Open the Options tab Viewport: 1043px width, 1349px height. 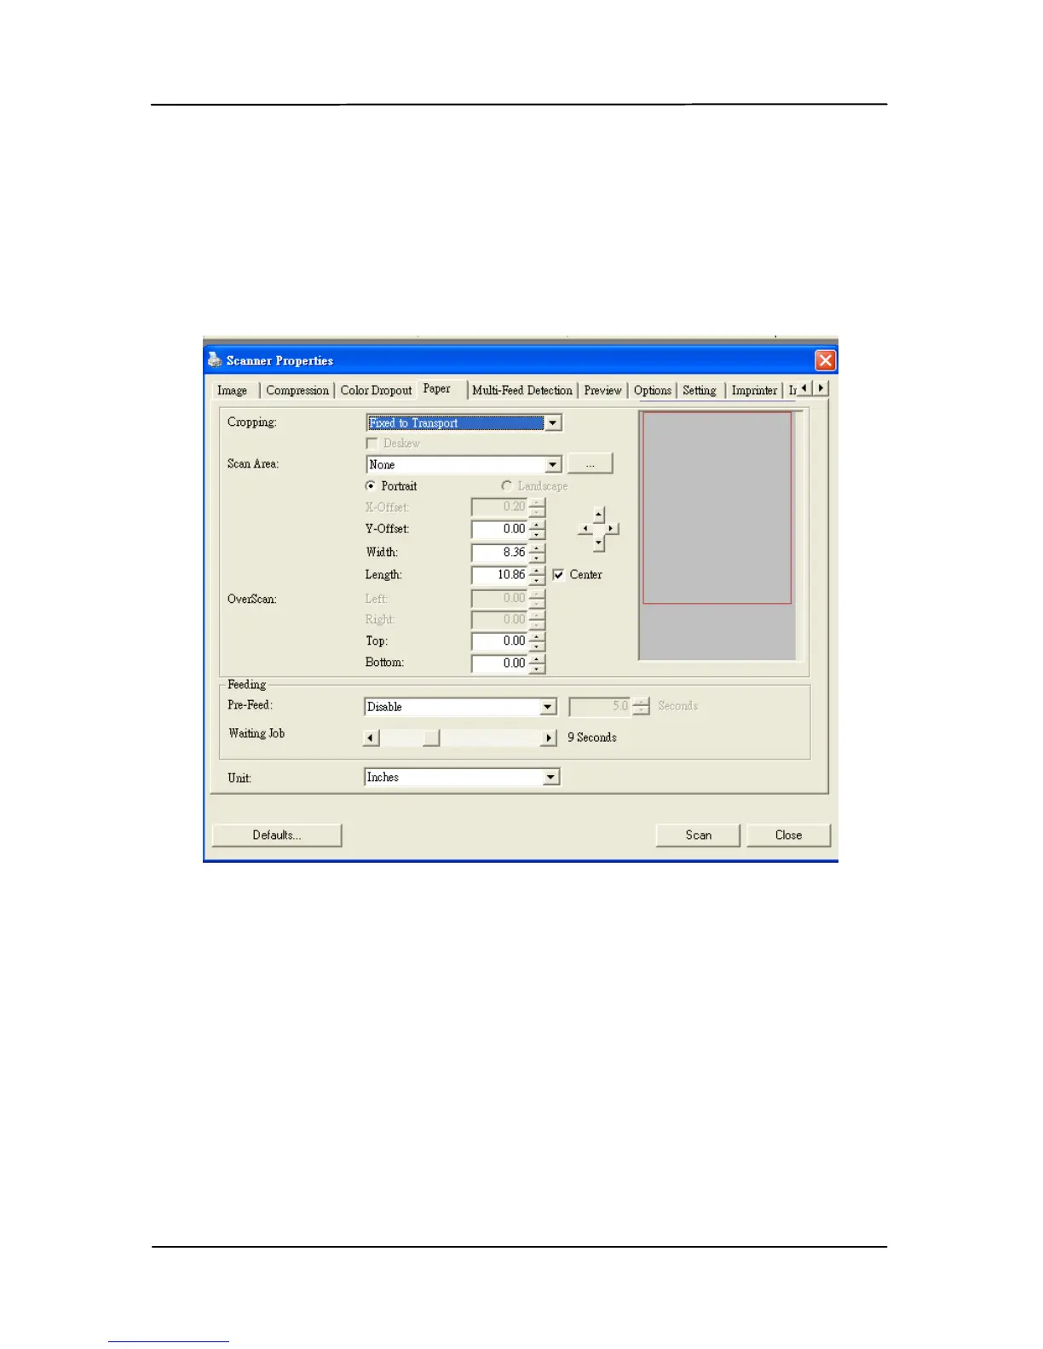[x=653, y=390]
